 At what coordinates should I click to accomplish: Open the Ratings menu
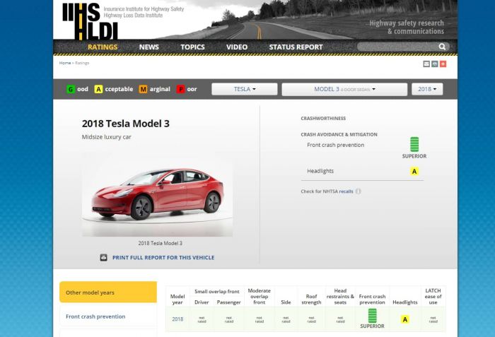coord(103,47)
